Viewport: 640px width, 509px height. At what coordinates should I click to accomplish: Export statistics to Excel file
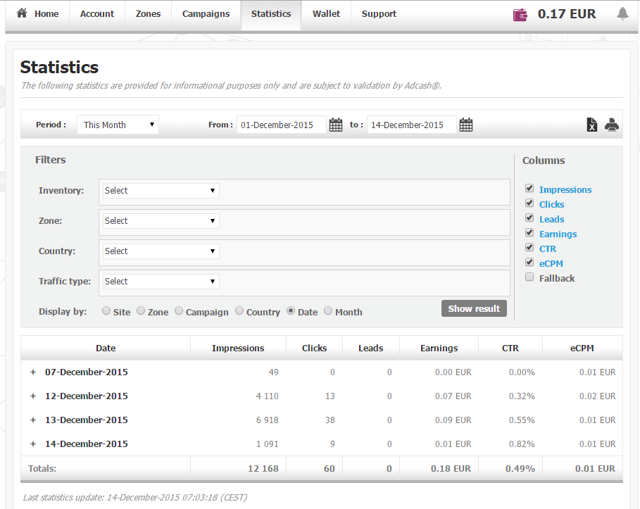click(592, 125)
